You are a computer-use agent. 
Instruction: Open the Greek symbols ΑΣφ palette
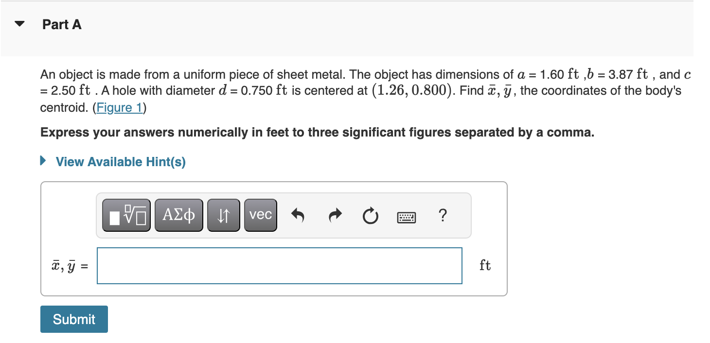[x=178, y=214]
